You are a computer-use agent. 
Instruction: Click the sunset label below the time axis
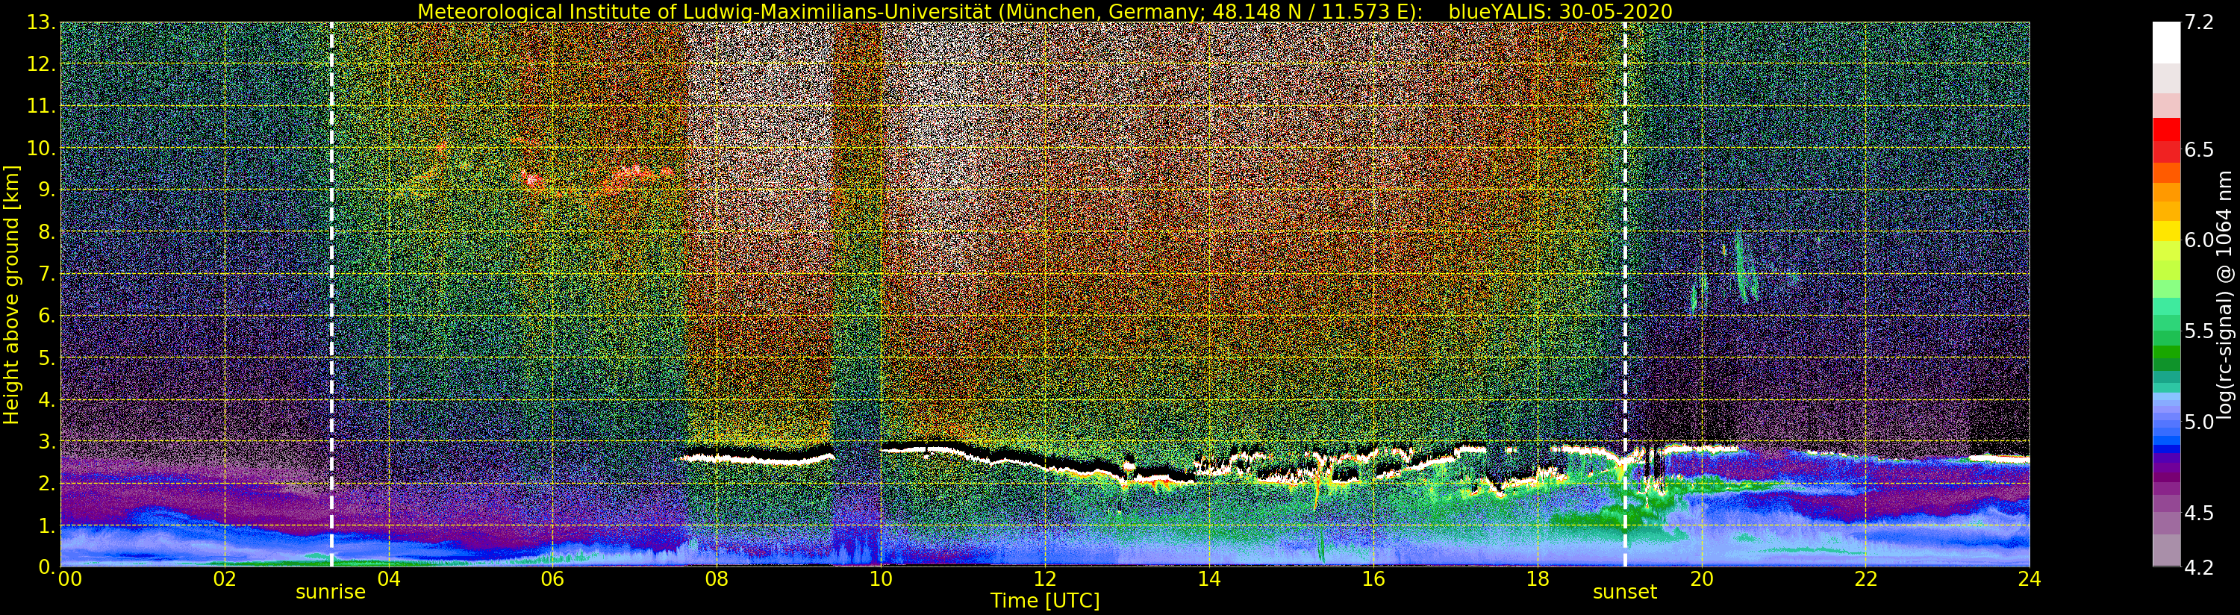1624,593
